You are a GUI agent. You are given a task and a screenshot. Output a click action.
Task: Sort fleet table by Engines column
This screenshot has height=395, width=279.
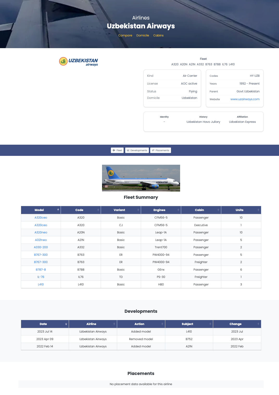coord(161,210)
